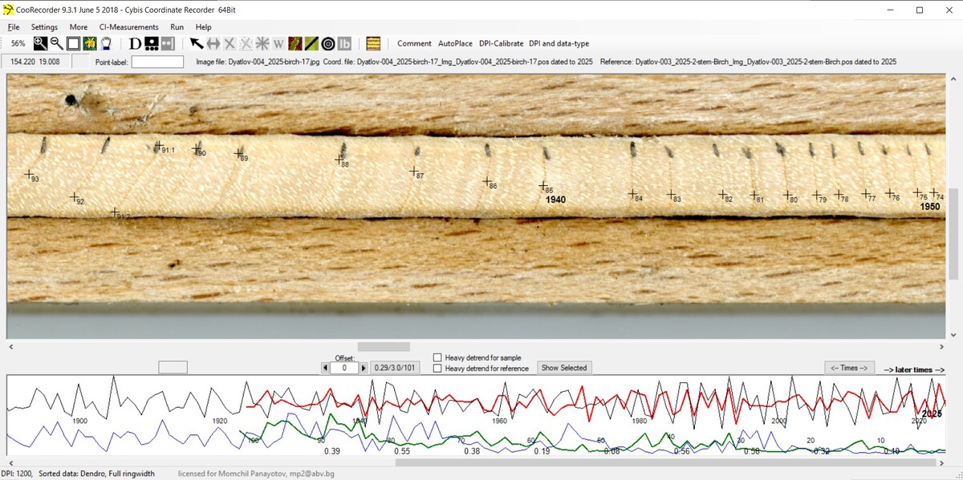Click the Point-label input field
Screen dimensions: 963x480
[157, 62]
